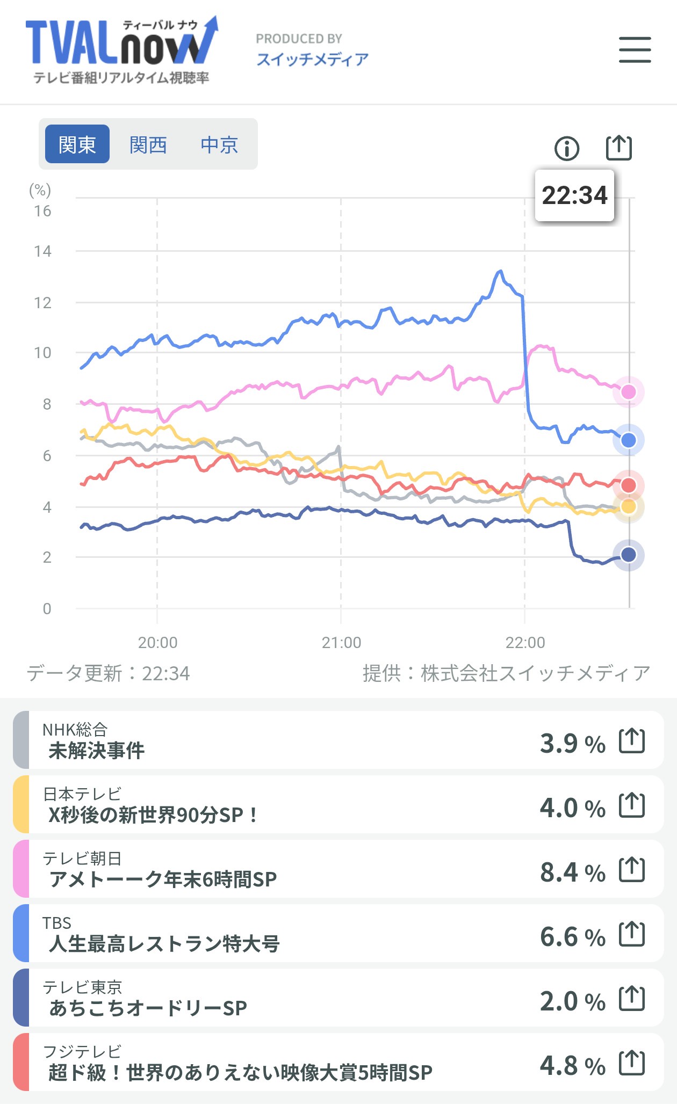The height and width of the screenshot is (1120, 677).
Task: Click the dark blue テレビ東京 data point
Action: coord(628,555)
